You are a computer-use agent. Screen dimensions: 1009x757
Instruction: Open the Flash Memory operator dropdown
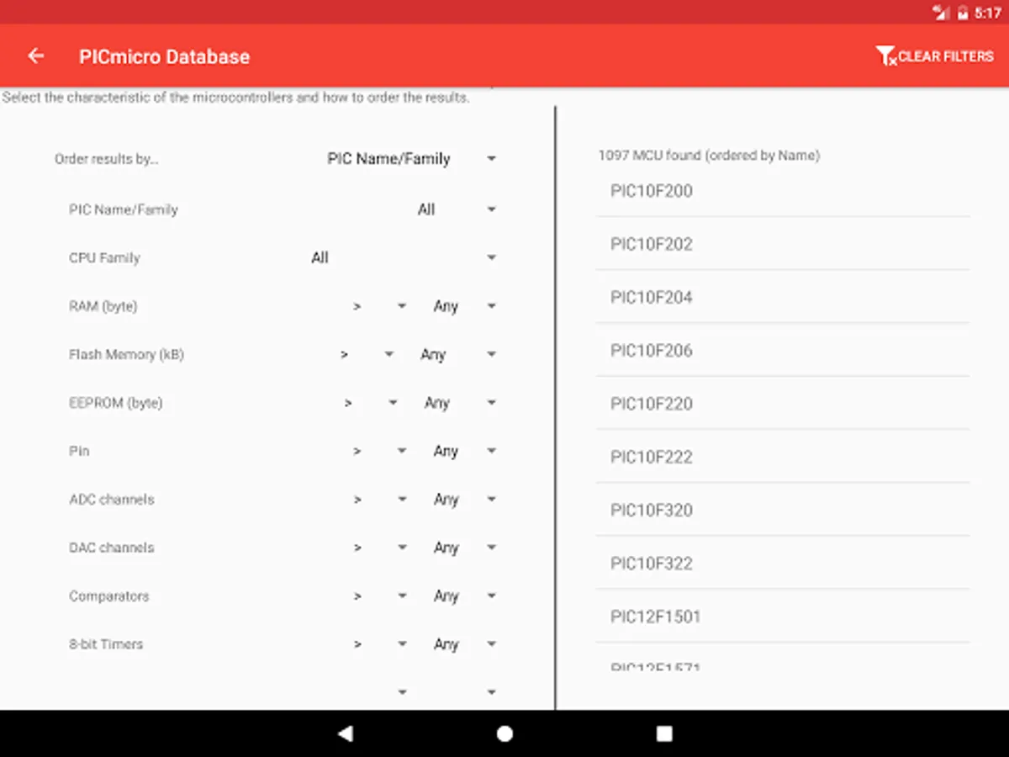(x=366, y=355)
